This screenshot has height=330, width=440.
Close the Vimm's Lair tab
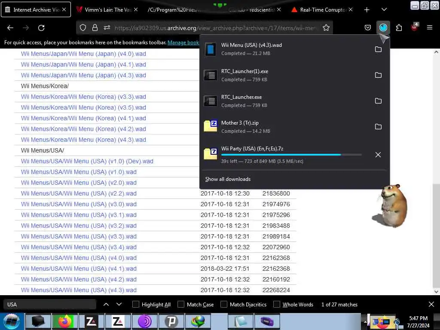click(136, 9)
